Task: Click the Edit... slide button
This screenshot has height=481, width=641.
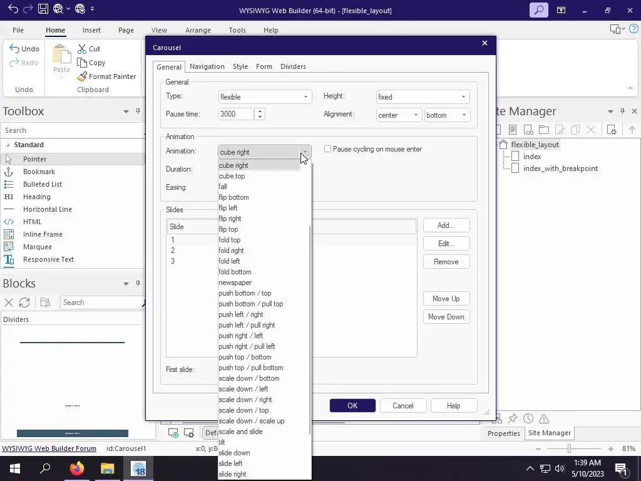Action: click(x=446, y=244)
